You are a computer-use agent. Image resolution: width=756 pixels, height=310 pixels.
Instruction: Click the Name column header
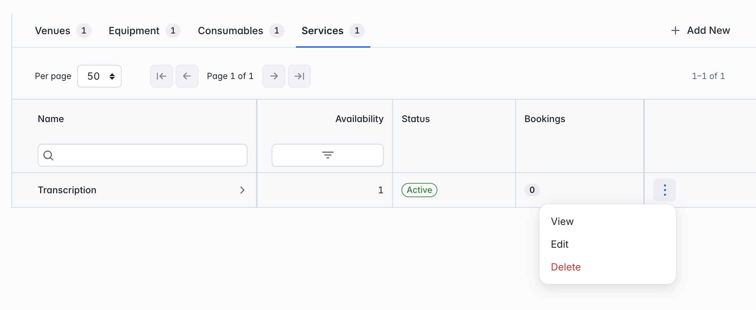(x=51, y=119)
